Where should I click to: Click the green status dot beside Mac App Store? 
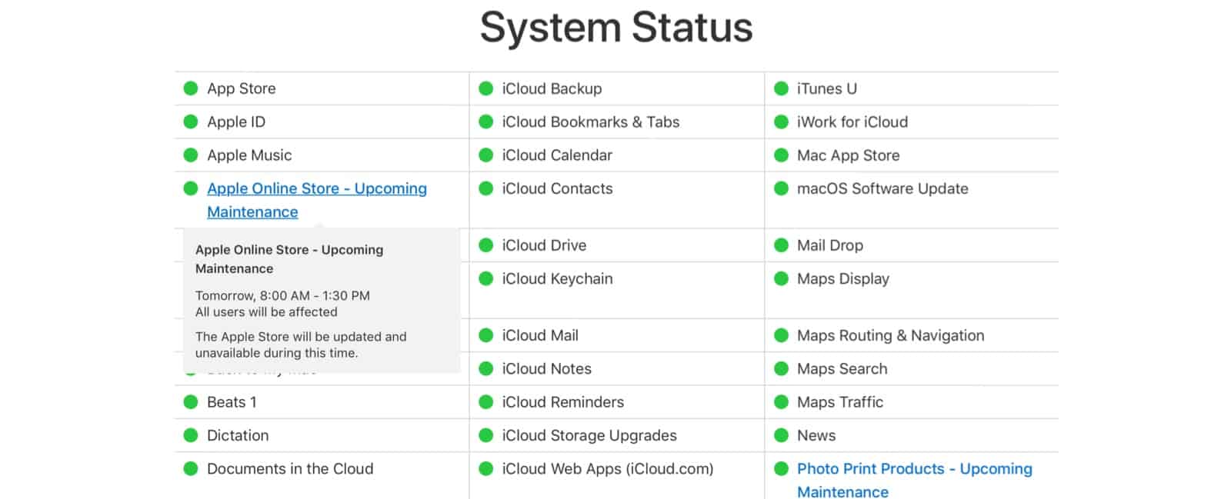tap(782, 155)
